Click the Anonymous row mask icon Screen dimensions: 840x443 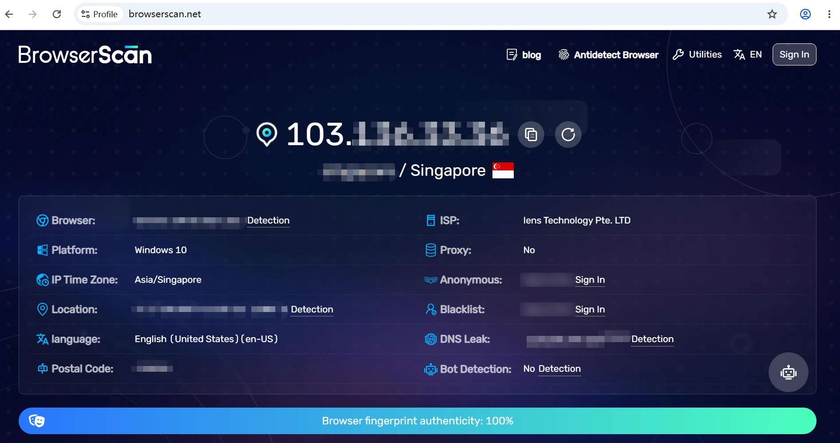coord(431,280)
